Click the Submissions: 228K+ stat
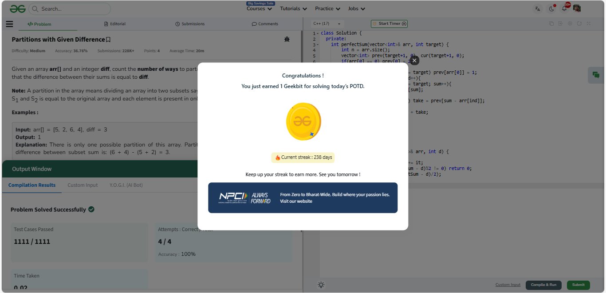The height and width of the screenshot is (293, 606). pyautogui.click(x=116, y=51)
